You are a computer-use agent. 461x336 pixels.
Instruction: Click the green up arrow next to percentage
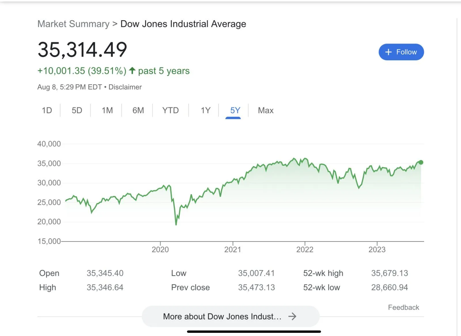132,70
